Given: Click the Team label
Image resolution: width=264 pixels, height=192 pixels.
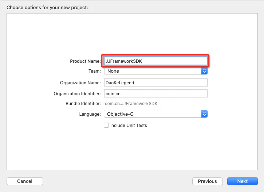Looking at the screenshot, I should [x=95, y=71].
